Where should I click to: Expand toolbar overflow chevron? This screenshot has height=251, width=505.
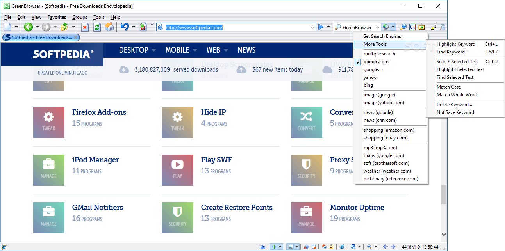click(x=152, y=24)
